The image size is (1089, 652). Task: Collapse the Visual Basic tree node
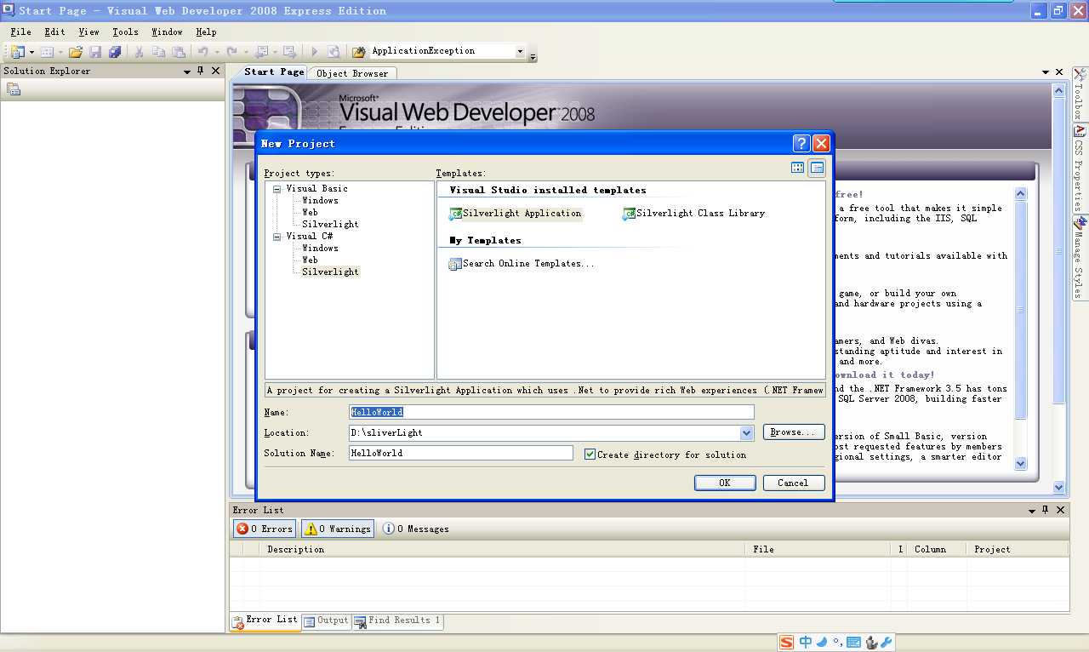pyautogui.click(x=277, y=189)
